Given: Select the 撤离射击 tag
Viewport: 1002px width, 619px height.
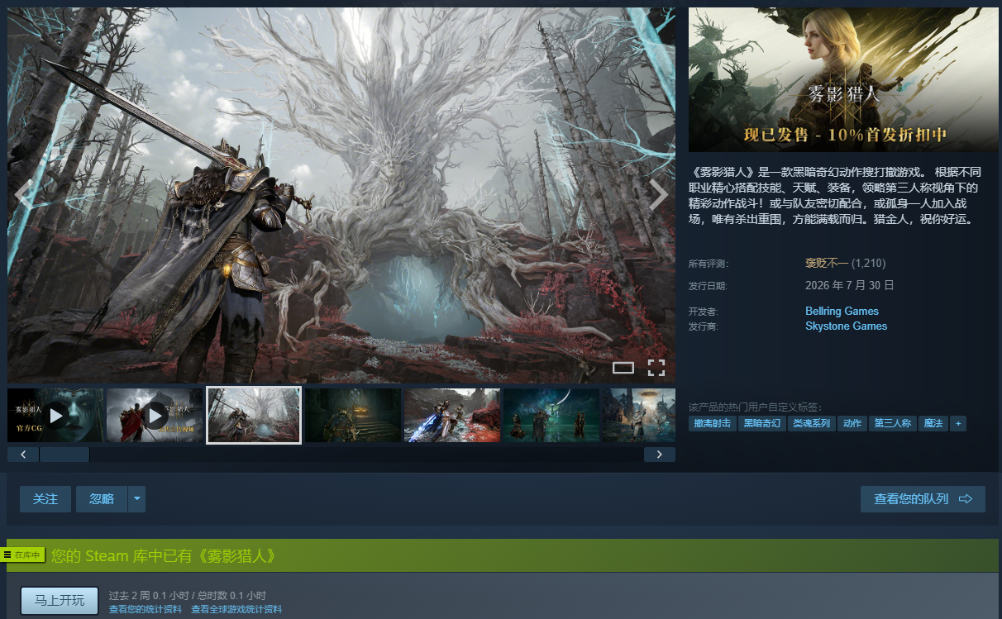Looking at the screenshot, I should 712,423.
